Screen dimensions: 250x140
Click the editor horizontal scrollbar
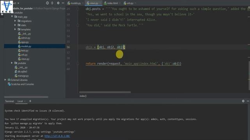click(x=105, y=92)
